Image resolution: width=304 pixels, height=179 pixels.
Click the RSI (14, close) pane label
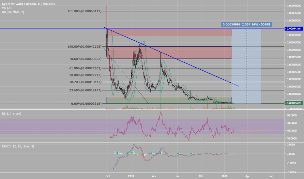pyautogui.click(x=11, y=114)
